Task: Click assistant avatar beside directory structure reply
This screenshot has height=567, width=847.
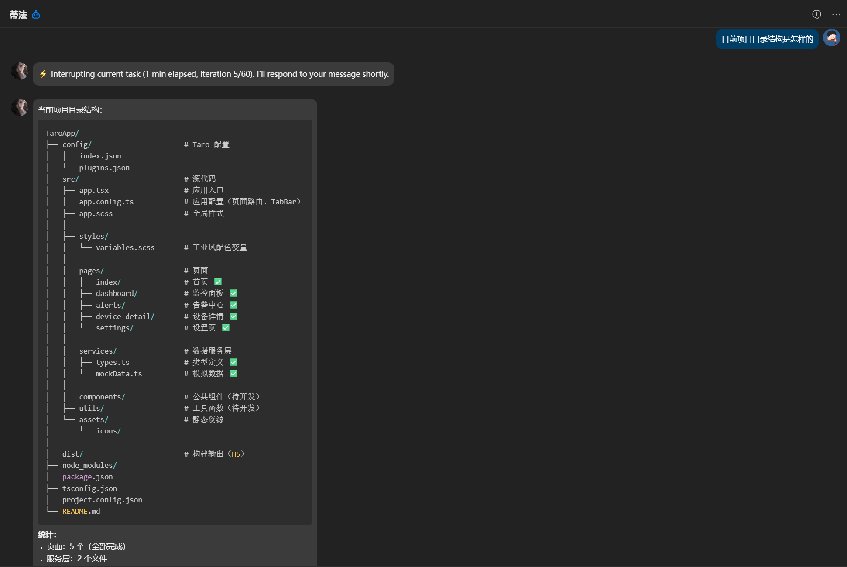Action: [x=20, y=107]
